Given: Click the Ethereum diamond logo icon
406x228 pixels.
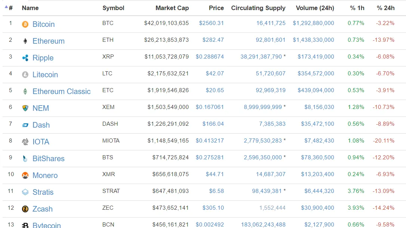Looking at the screenshot, I should [25, 41].
